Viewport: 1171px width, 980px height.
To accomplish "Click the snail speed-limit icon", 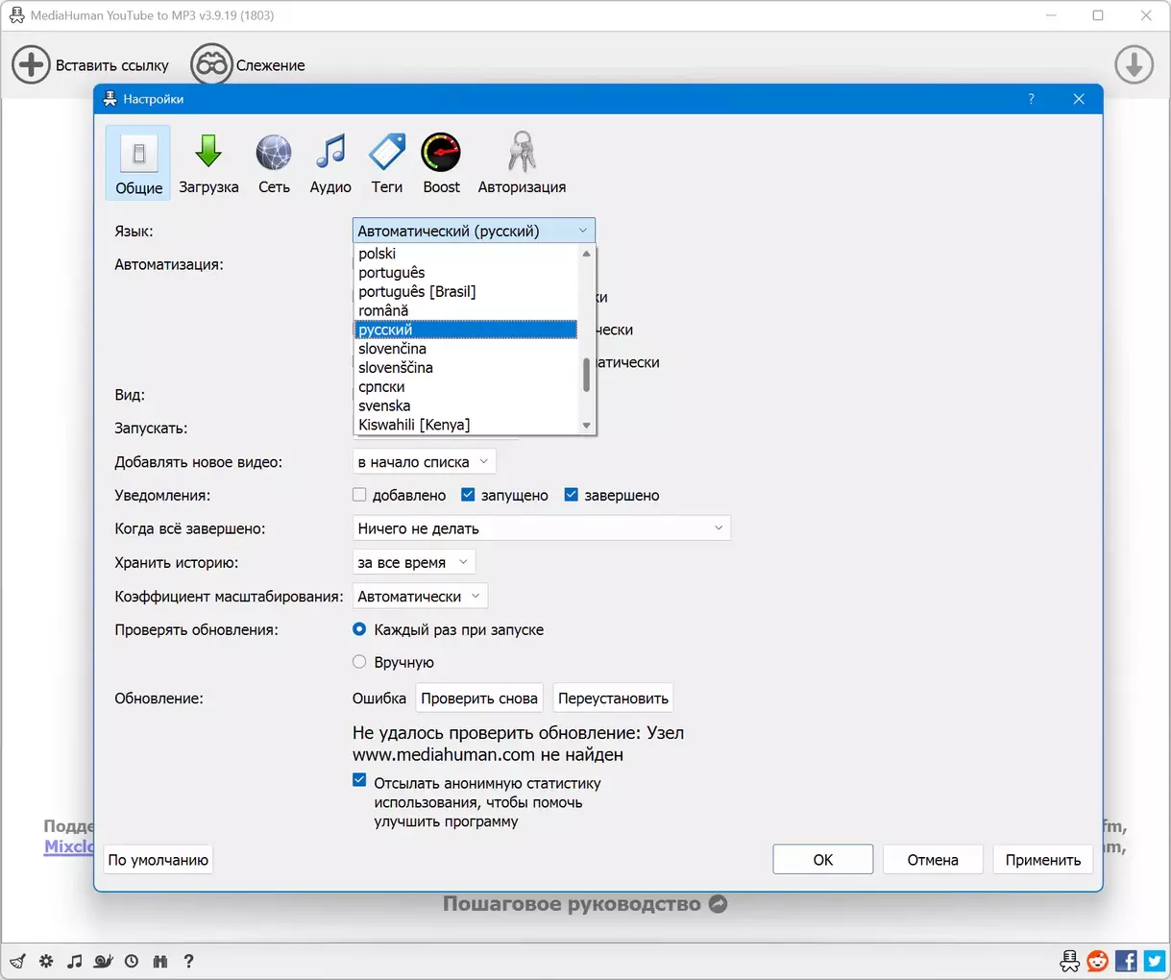I will tap(104, 961).
